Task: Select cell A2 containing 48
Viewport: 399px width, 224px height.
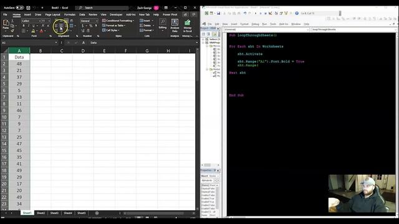Action: click(19, 63)
